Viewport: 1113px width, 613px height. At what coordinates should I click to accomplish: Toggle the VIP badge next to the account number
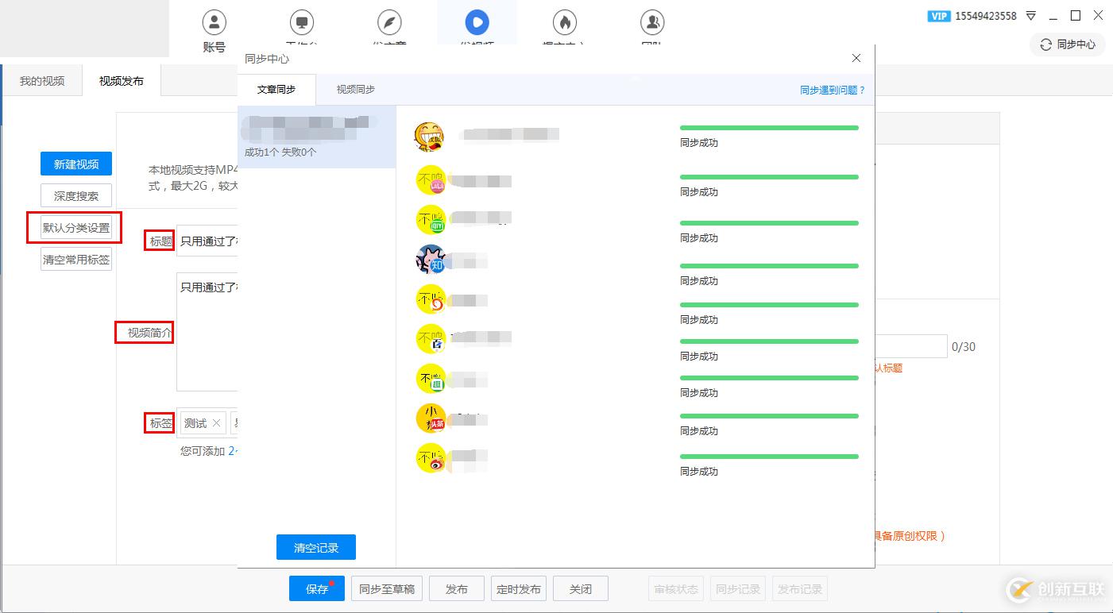[939, 15]
